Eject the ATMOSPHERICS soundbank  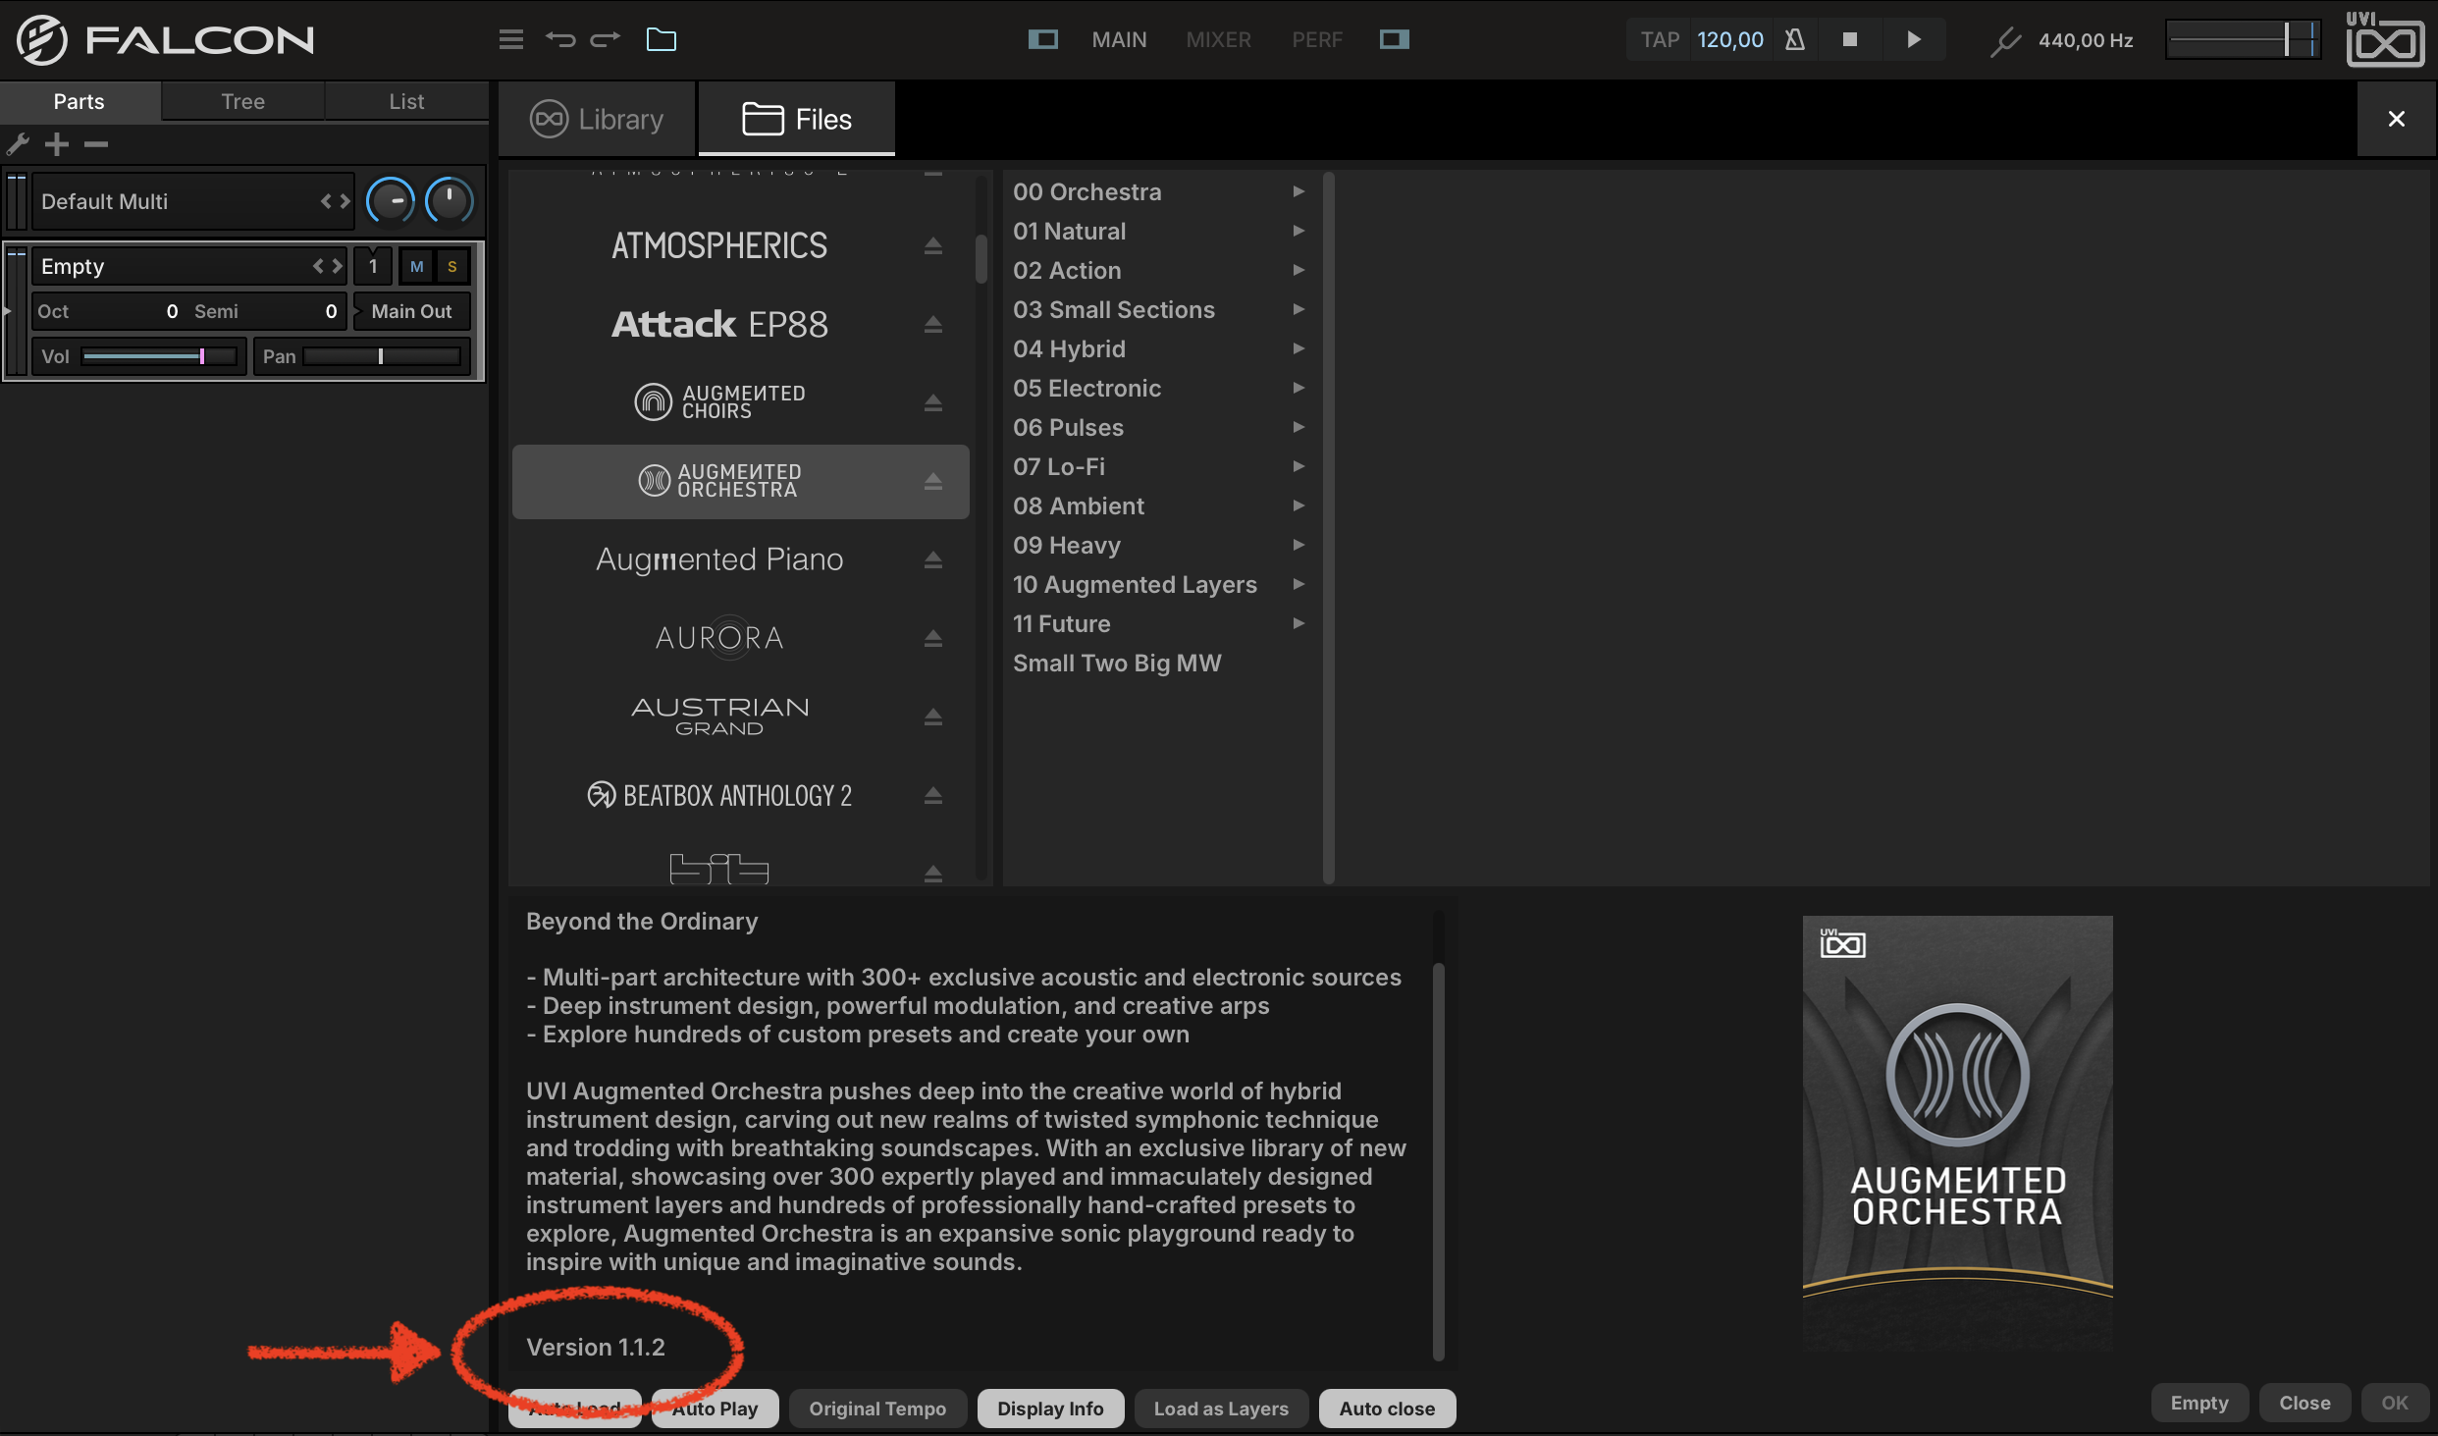(x=933, y=245)
